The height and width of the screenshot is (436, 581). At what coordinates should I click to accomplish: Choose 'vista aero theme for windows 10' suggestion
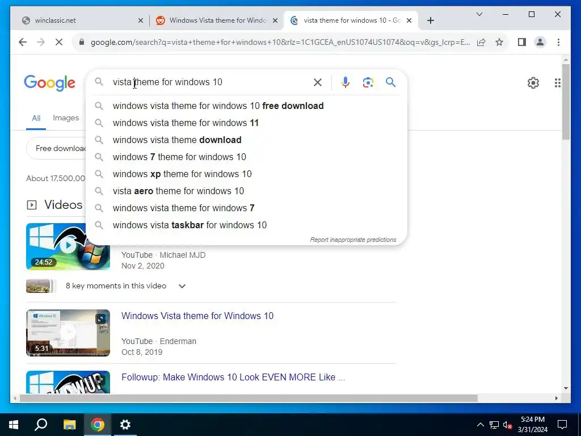click(246, 191)
